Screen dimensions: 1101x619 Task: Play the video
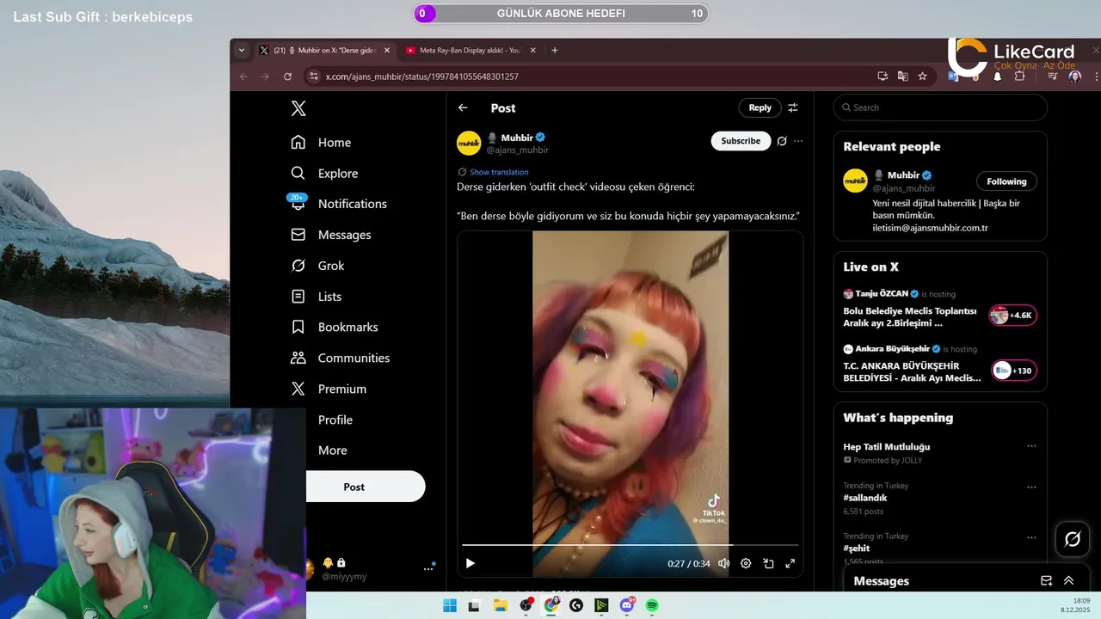(x=471, y=563)
